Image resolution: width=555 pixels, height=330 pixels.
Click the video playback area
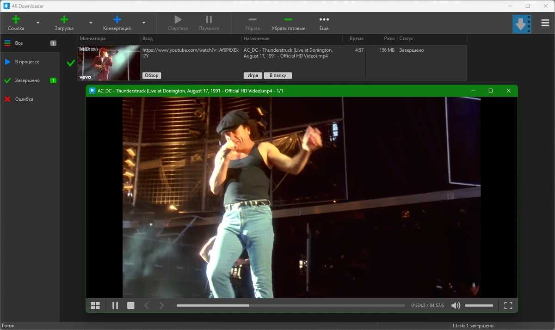pos(302,197)
